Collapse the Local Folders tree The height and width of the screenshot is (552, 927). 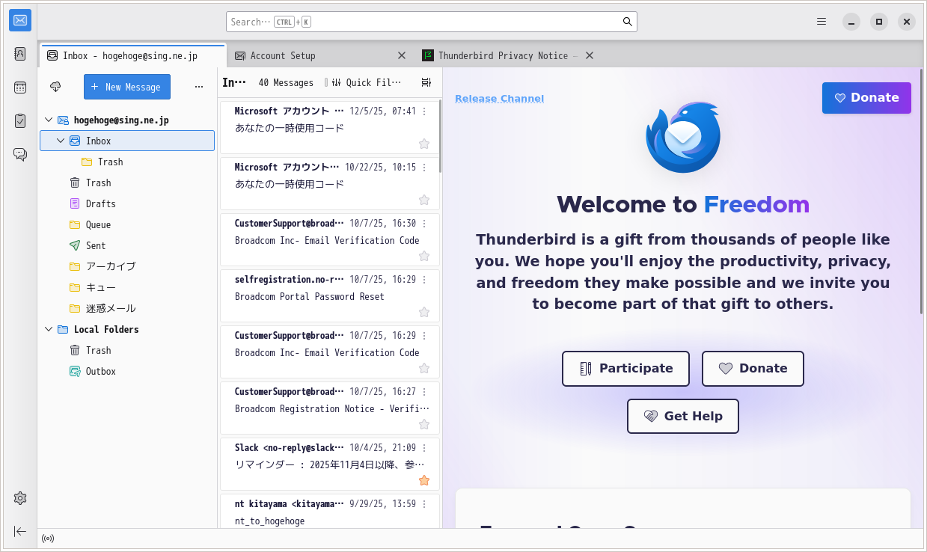click(x=49, y=329)
